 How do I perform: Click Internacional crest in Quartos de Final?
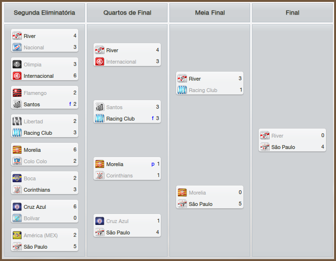(x=100, y=62)
